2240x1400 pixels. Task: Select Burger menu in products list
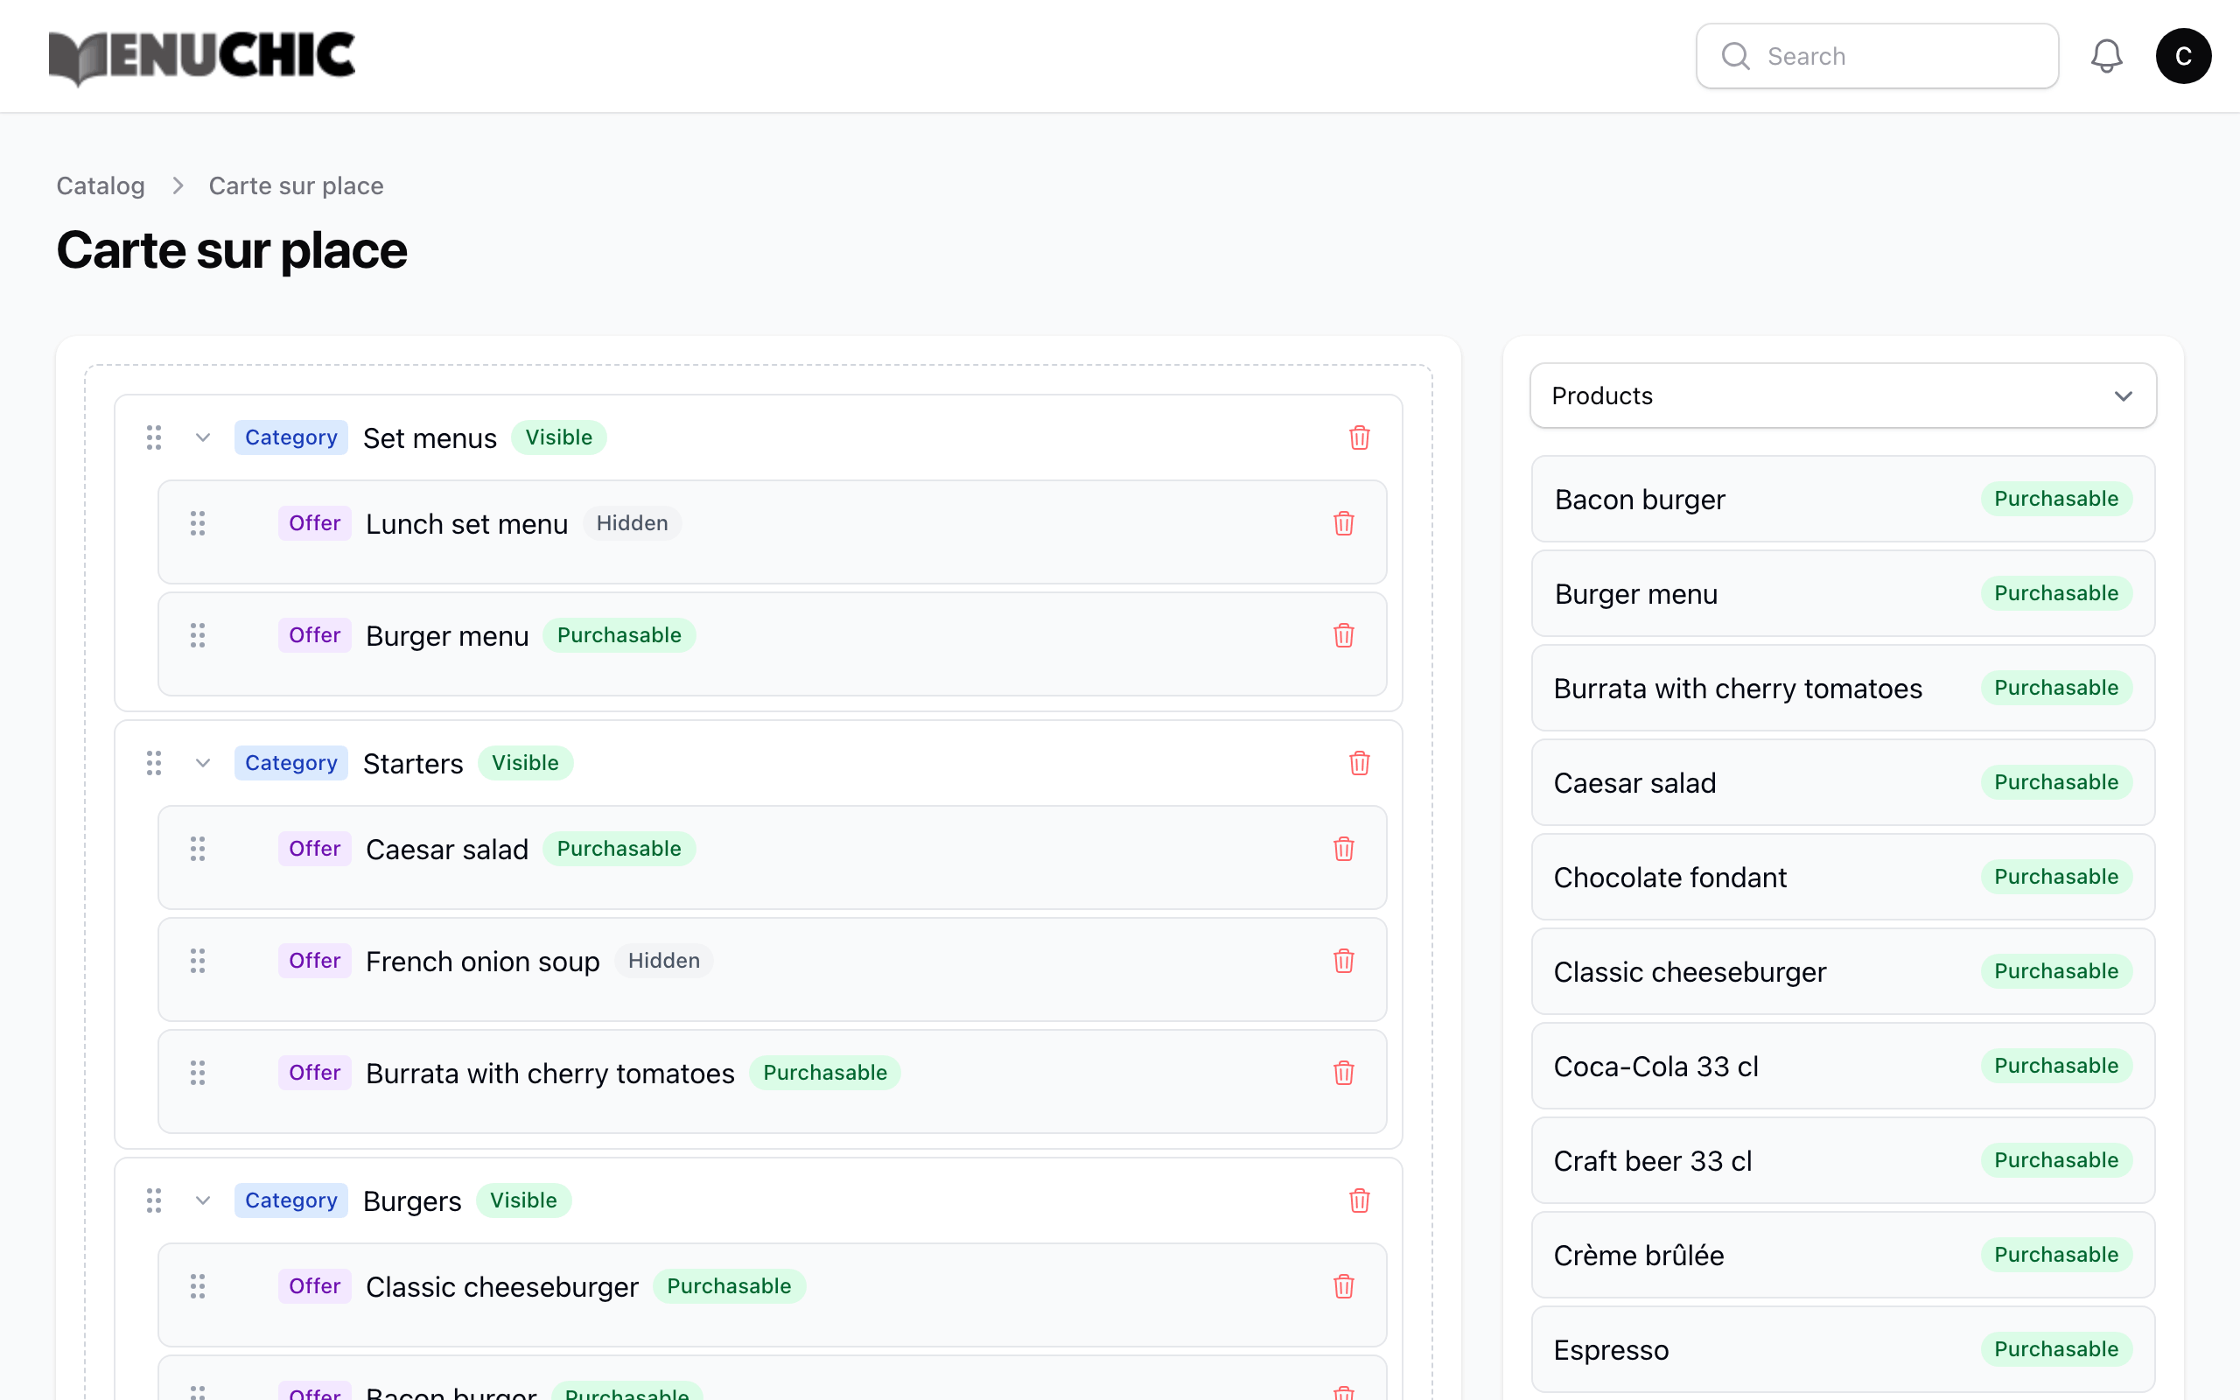(1842, 593)
